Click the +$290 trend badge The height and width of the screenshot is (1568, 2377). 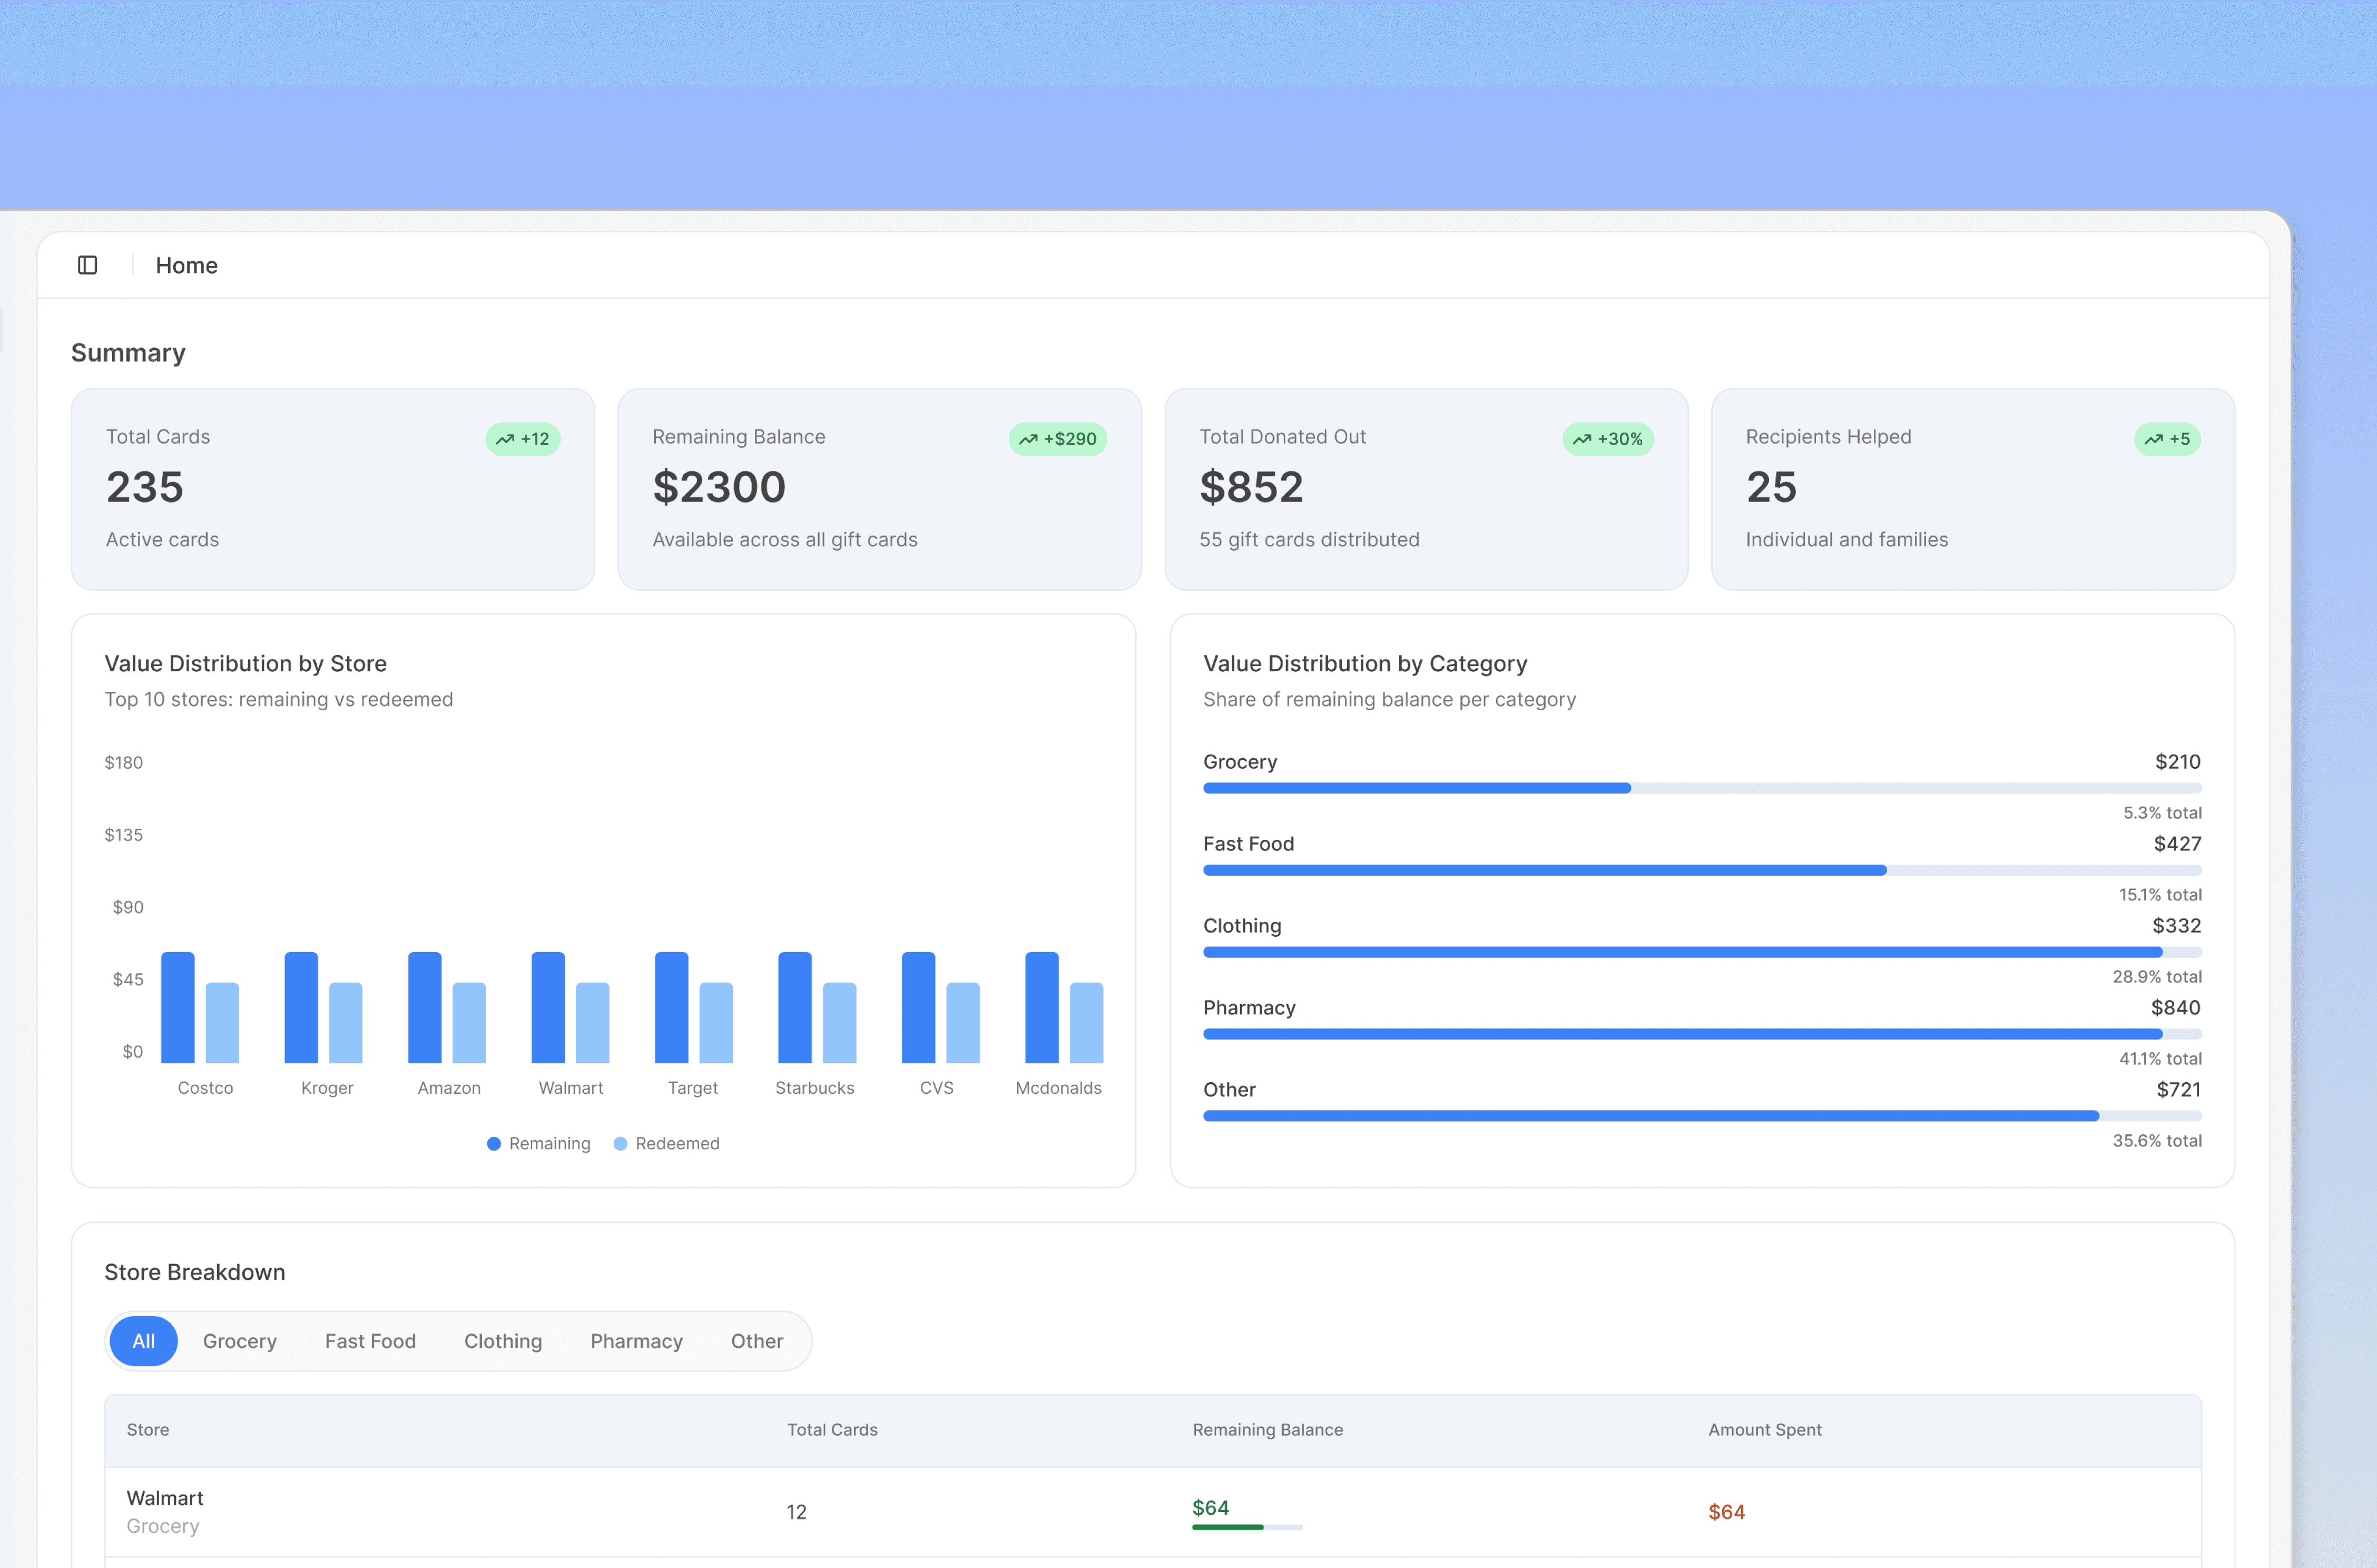click(x=1057, y=439)
